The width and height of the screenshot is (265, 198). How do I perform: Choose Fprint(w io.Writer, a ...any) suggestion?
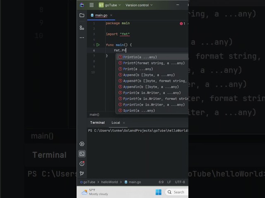coord(152,93)
